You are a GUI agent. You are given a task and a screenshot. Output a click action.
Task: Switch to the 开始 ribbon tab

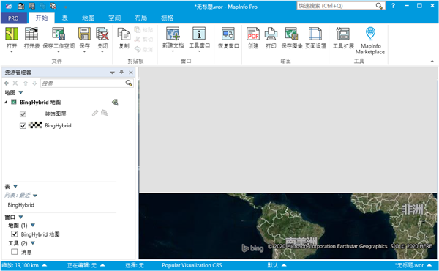[x=42, y=18]
